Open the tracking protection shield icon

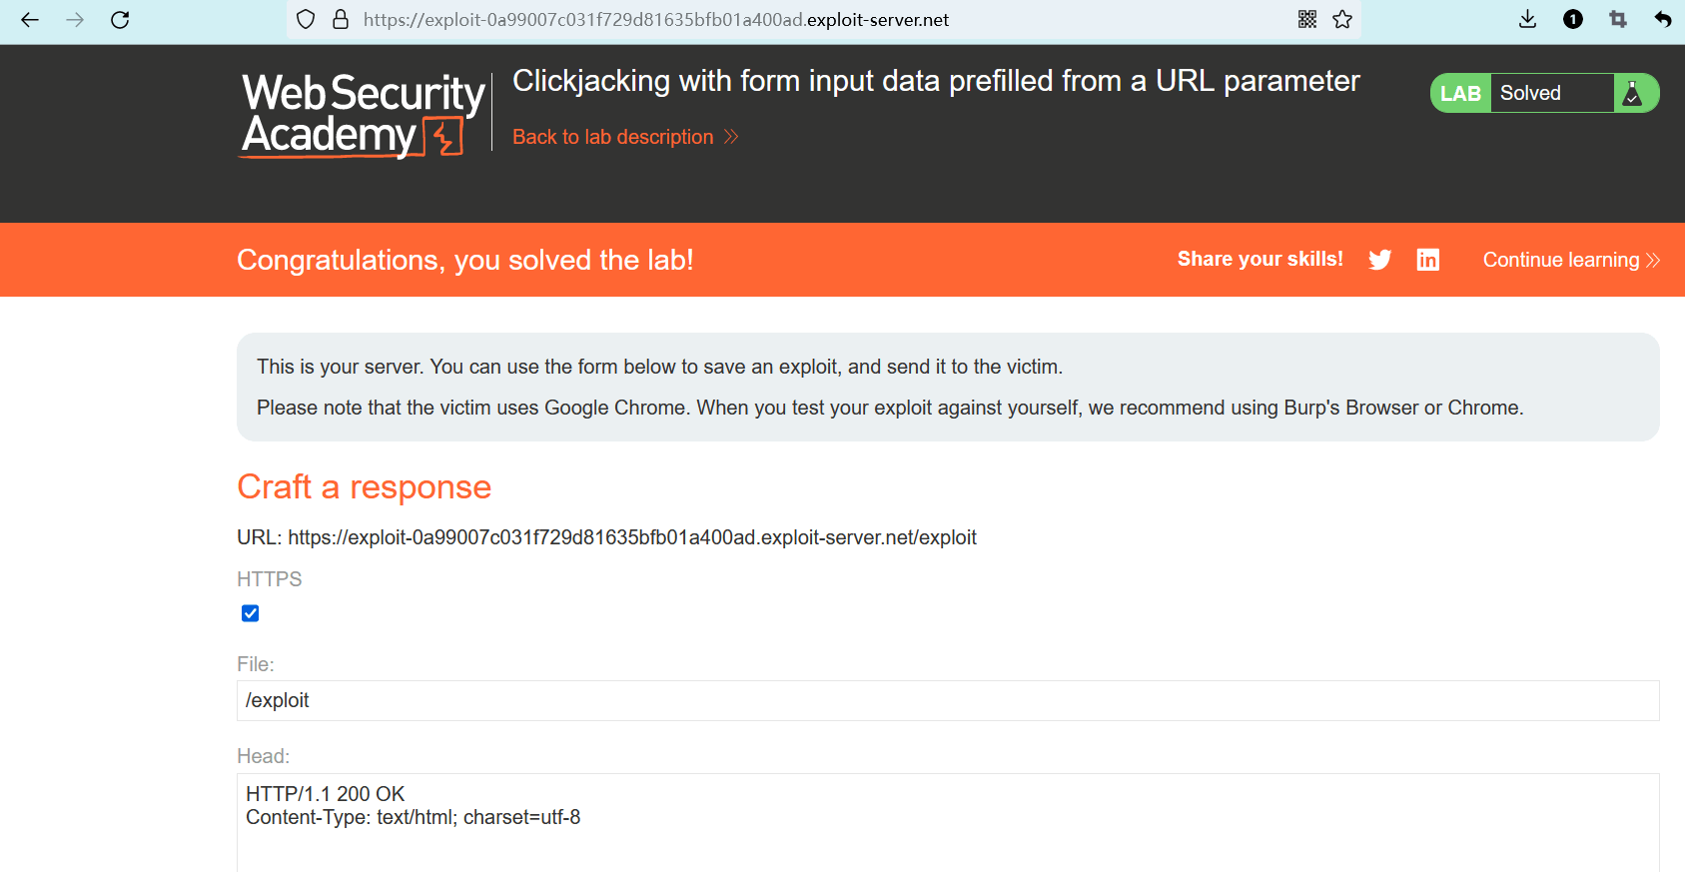pos(306,20)
